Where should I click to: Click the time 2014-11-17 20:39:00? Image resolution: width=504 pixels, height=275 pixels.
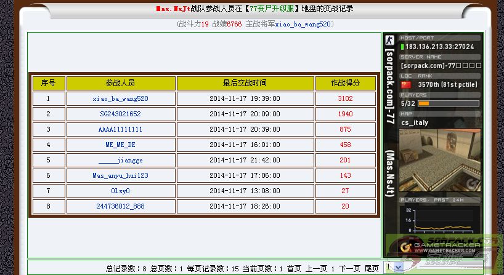pyautogui.click(x=245, y=129)
